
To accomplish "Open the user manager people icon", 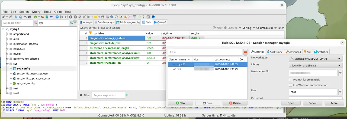I will tap(42, 17).
